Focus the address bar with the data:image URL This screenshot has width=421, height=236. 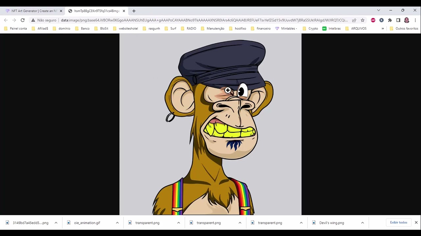pos(204,20)
